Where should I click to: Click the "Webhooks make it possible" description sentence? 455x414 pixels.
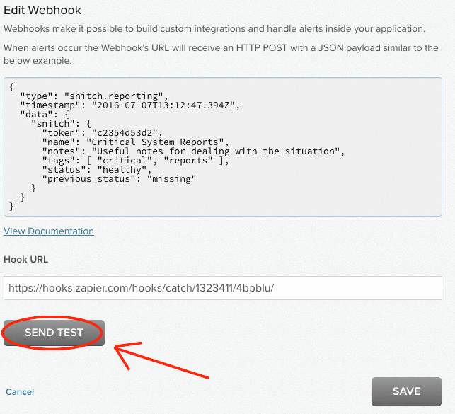coord(214,29)
